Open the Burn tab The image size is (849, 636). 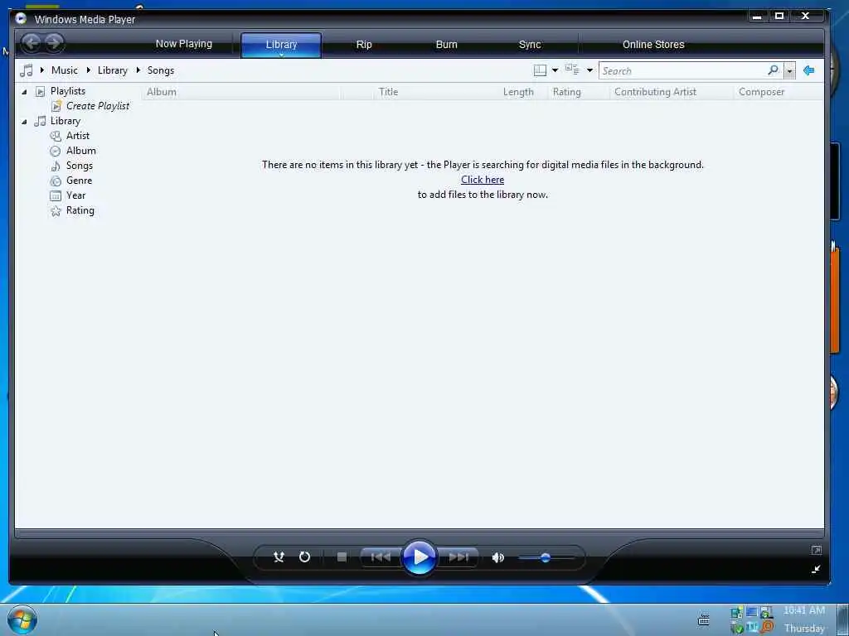tap(446, 45)
